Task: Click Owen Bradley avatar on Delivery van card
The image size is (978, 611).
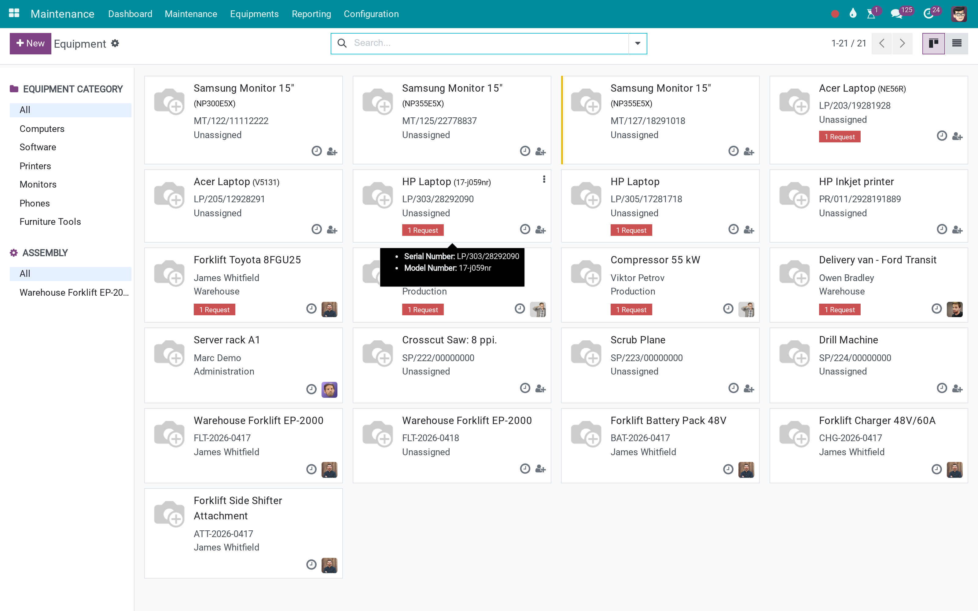Action: [954, 309]
